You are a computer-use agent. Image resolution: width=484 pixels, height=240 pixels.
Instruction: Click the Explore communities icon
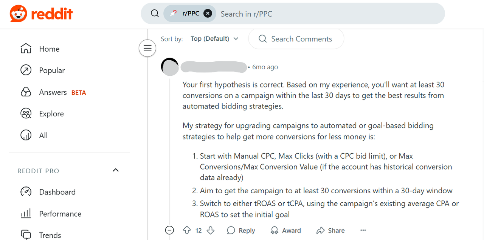pyautogui.click(x=26, y=114)
